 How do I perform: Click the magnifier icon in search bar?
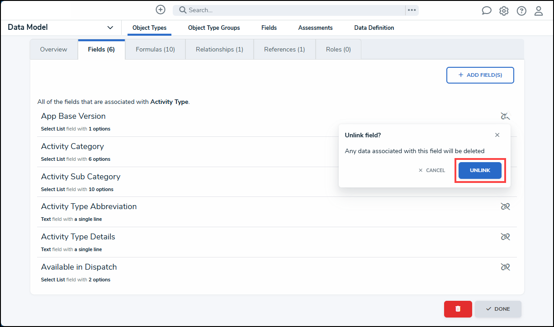[183, 10]
